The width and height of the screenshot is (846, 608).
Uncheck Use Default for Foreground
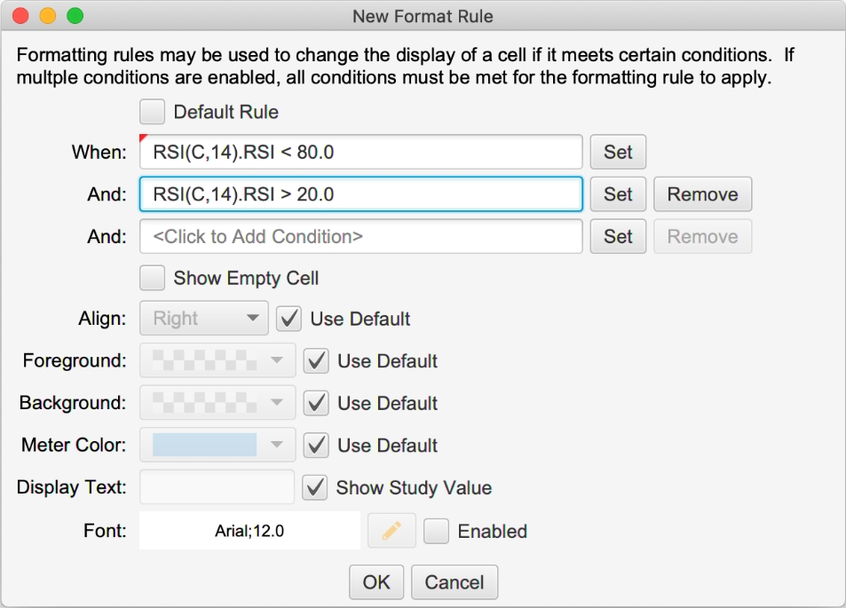click(x=316, y=360)
